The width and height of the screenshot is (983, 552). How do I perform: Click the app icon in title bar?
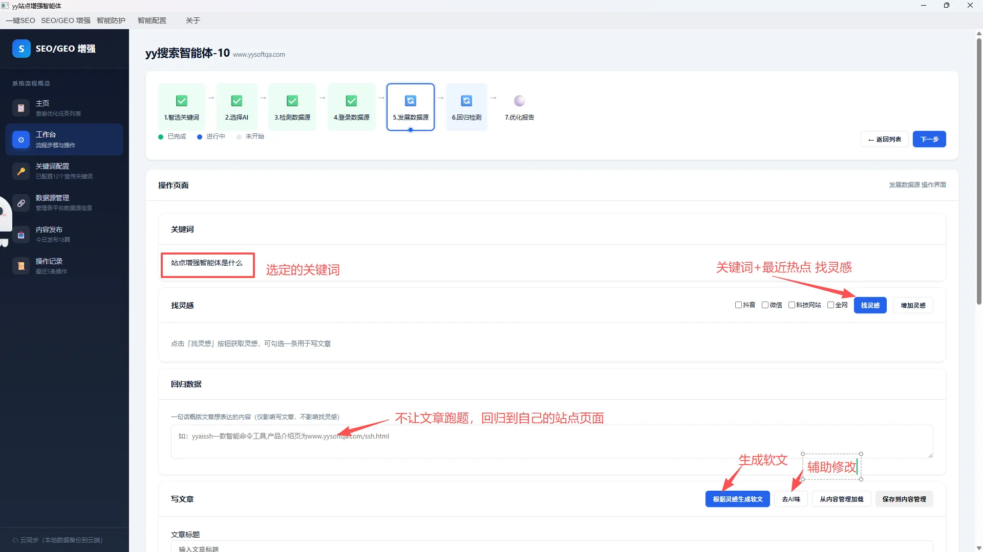[x=5, y=6]
